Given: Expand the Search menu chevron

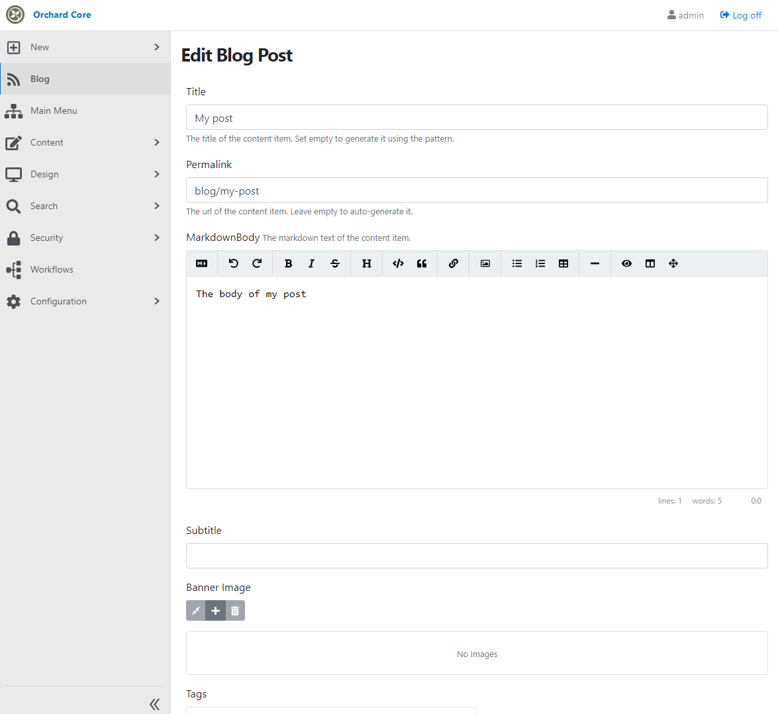Looking at the screenshot, I should (157, 206).
